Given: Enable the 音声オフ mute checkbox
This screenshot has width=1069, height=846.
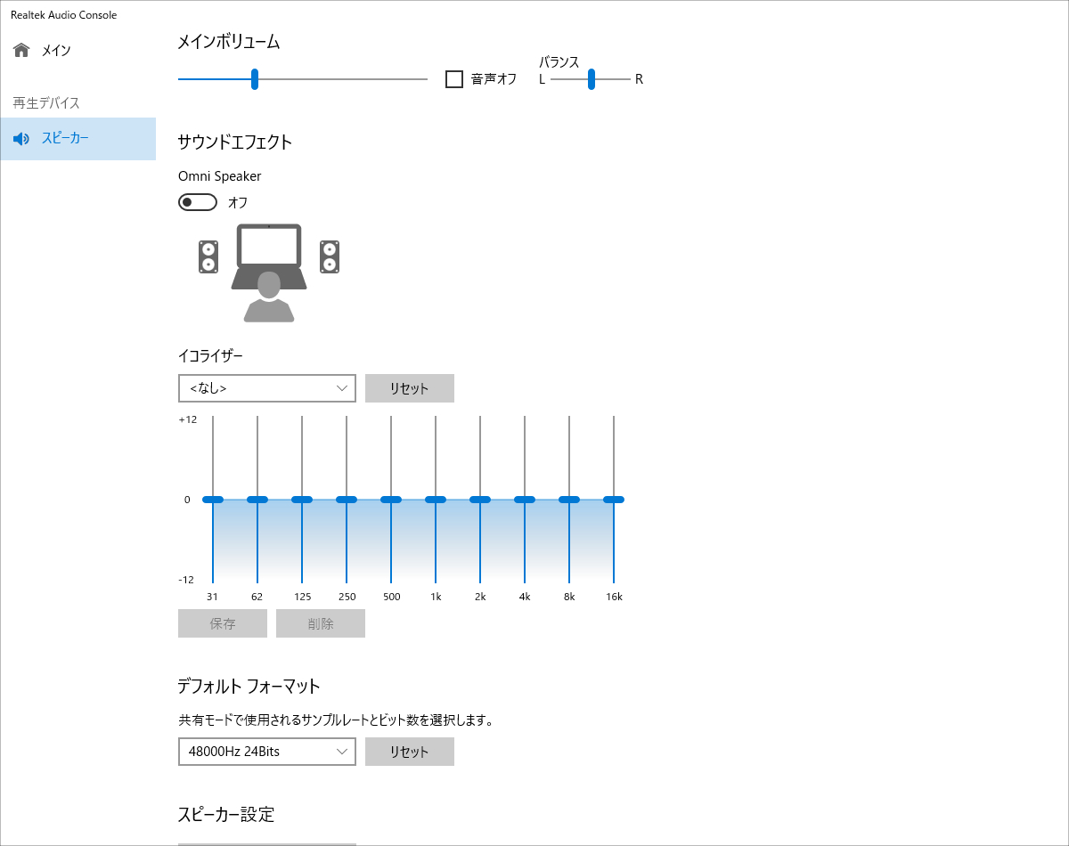Looking at the screenshot, I should point(453,79).
